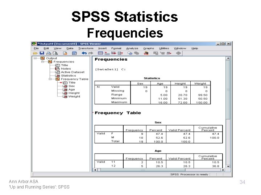Click the SPSS application icon in title bar
The height and width of the screenshot is (195, 261).
tap(34, 44)
